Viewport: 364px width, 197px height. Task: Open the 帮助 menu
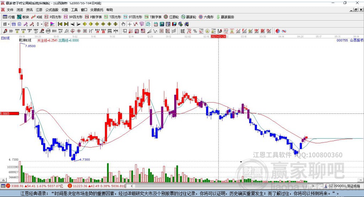click(109, 10)
